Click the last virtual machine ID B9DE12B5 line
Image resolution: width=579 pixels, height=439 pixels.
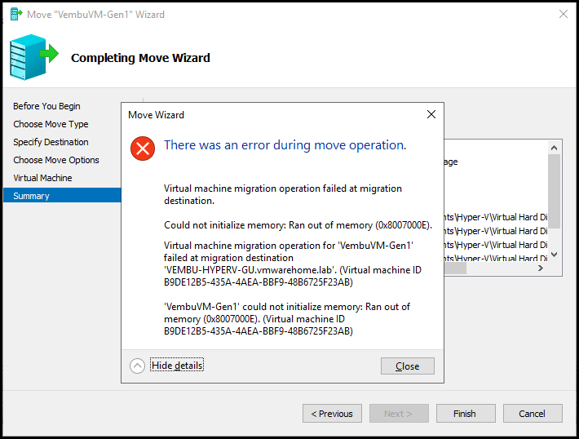tap(259, 331)
